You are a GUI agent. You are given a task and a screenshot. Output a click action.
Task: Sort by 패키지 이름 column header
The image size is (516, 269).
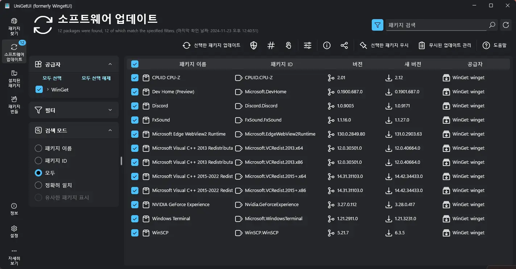pyautogui.click(x=193, y=64)
